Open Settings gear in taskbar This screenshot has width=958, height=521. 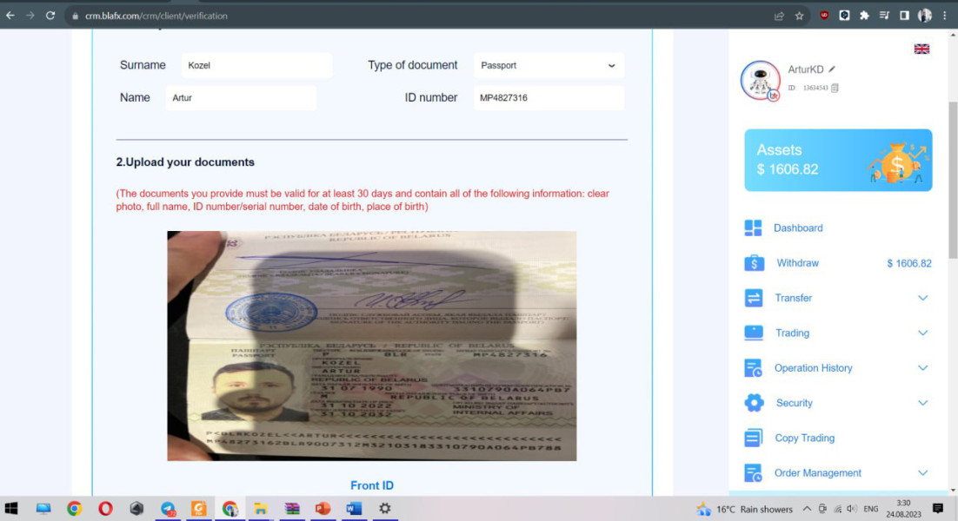click(385, 508)
